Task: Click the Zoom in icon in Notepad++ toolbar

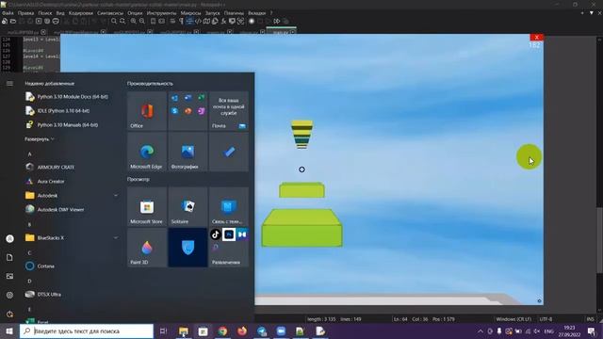Action: 134,21
